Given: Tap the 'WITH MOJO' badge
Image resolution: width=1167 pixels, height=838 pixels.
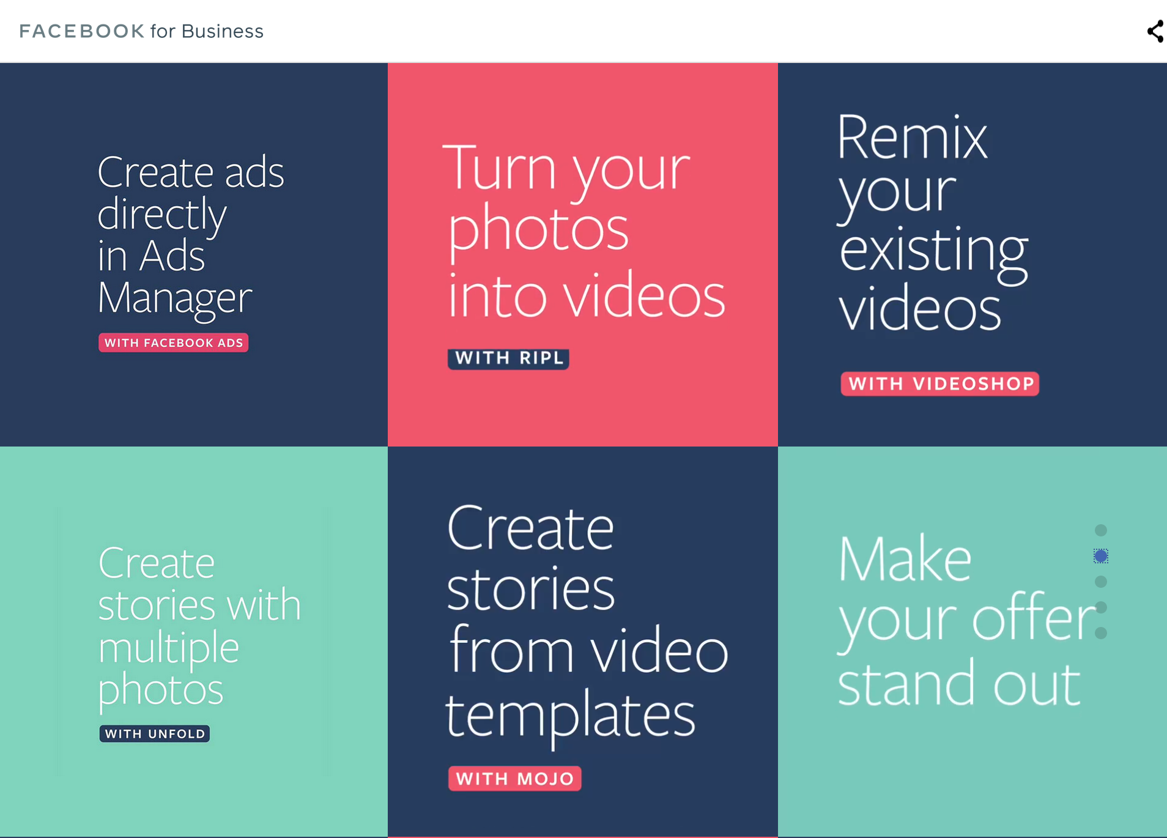Looking at the screenshot, I should pyautogui.click(x=514, y=779).
